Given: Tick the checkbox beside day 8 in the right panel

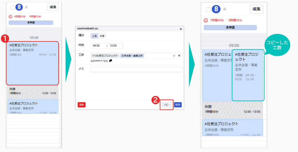Looking at the screenshot, I should tap(208, 9).
